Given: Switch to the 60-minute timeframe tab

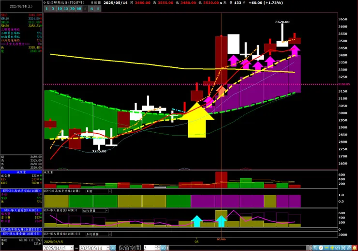Looking at the screenshot, I should tap(79, 9).
